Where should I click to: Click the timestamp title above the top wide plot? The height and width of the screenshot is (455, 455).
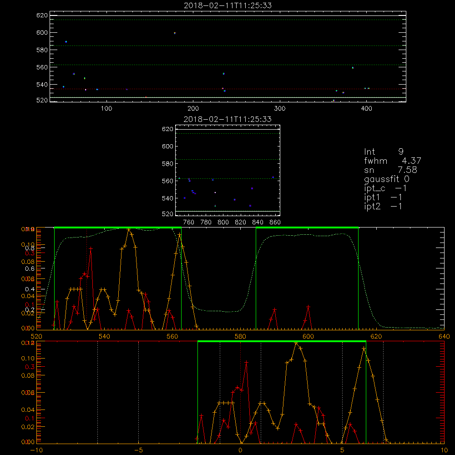click(228, 5)
